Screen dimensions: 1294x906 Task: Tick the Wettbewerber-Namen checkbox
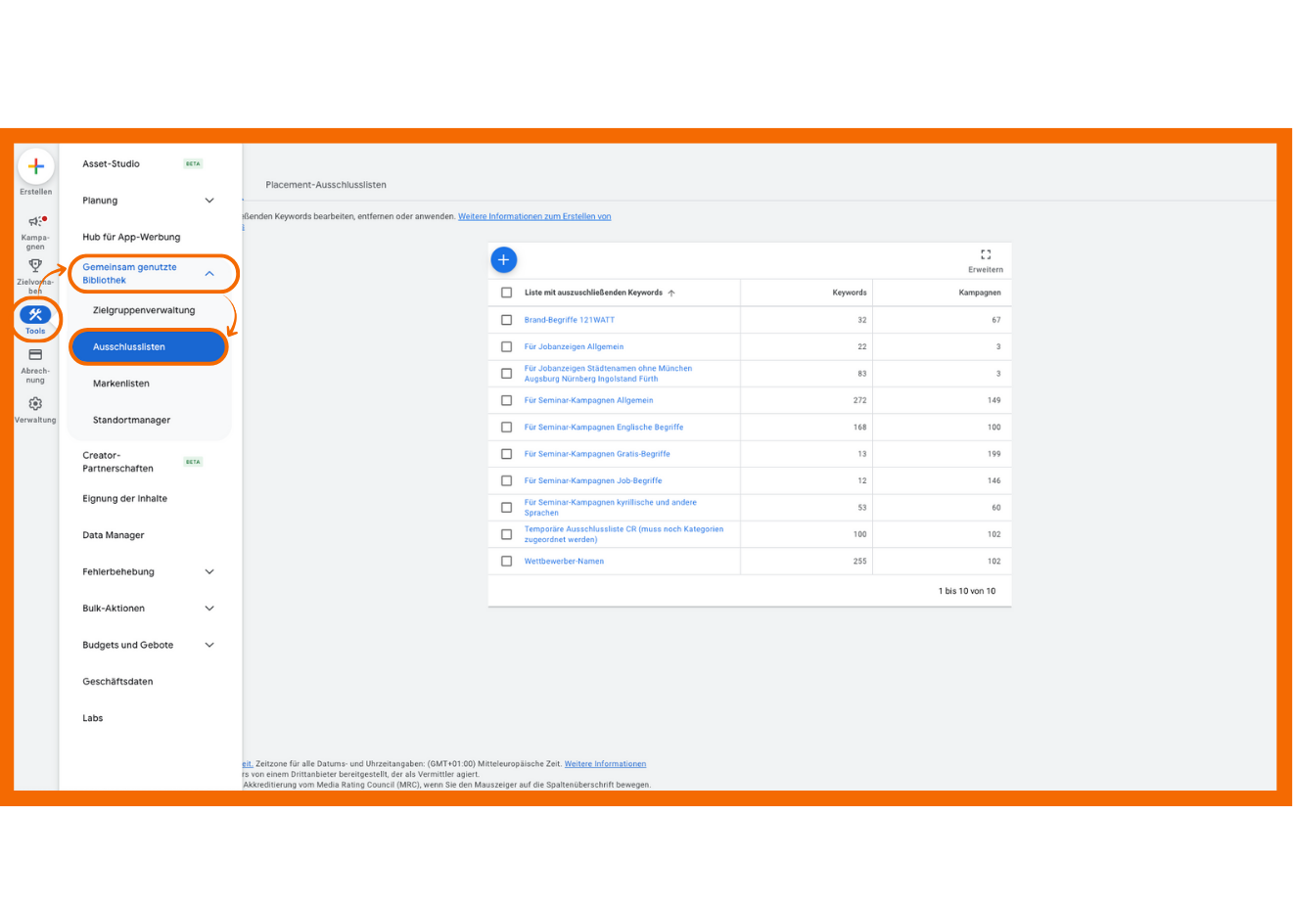506,562
